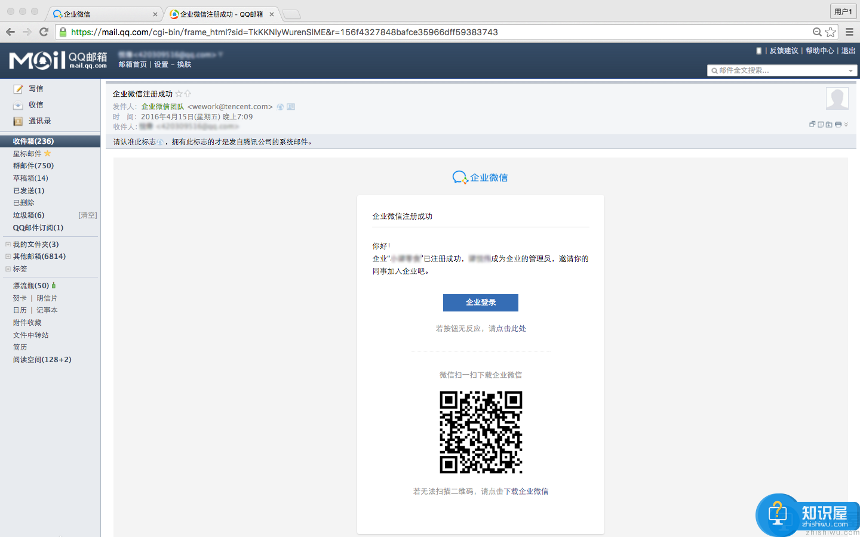Screen dimensions: 860x537
Task: Click the green bottle icon beside 漂流瓶
Action: point(54,285)
